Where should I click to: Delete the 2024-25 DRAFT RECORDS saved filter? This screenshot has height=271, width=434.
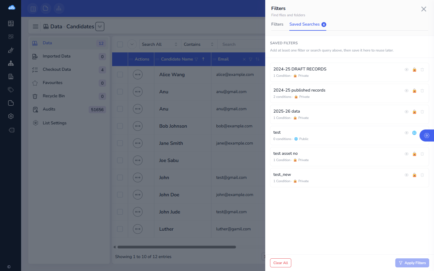click(422, 70)
